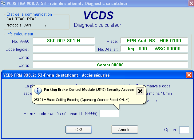
Task: Close the Accès sécurisé dialog
Action: pyautogui.click(x=189, y=75)
